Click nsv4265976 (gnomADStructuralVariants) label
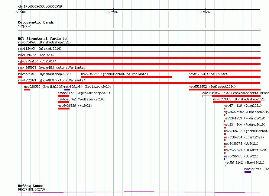269x196 pixels. (52, 68)
